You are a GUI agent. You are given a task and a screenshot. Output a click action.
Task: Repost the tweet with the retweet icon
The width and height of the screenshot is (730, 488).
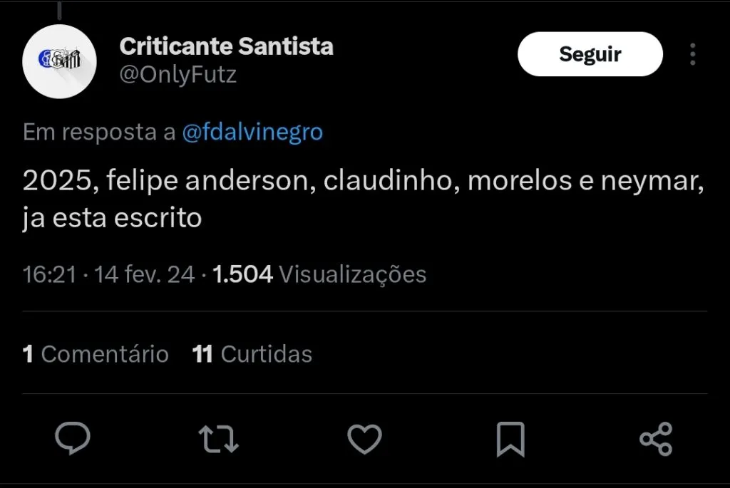click(x=218, y=438)
